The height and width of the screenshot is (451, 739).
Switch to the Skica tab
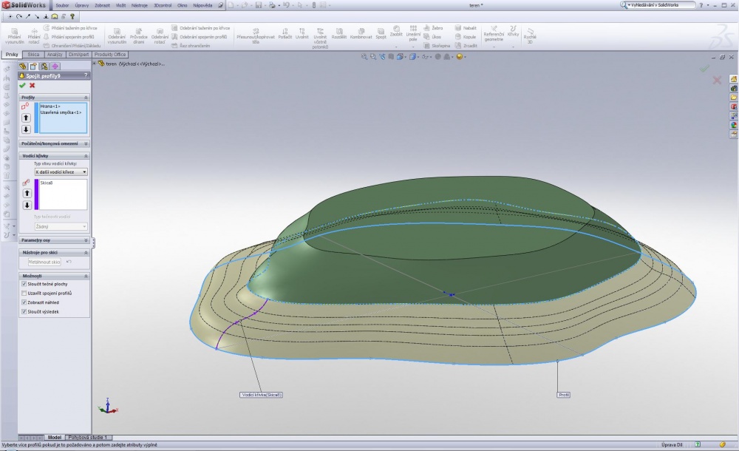33,55
